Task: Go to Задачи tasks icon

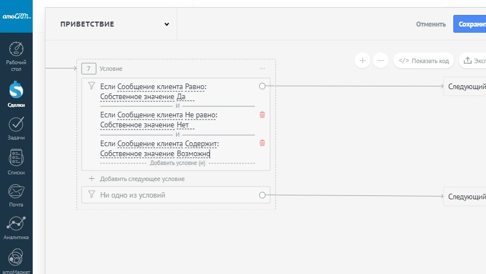Action: click(16, 125)
